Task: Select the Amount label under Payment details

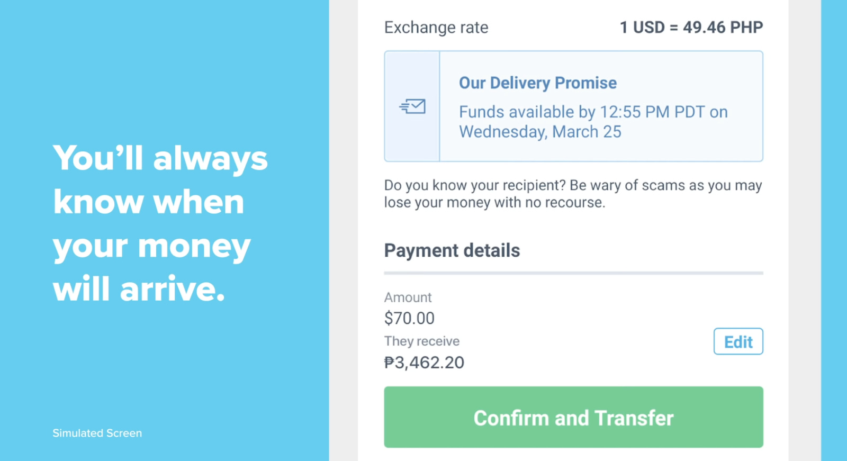Action: (408, 297)
